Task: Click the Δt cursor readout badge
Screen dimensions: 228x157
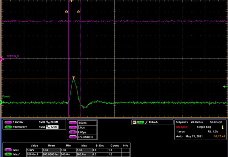Action: coord(73,132)
